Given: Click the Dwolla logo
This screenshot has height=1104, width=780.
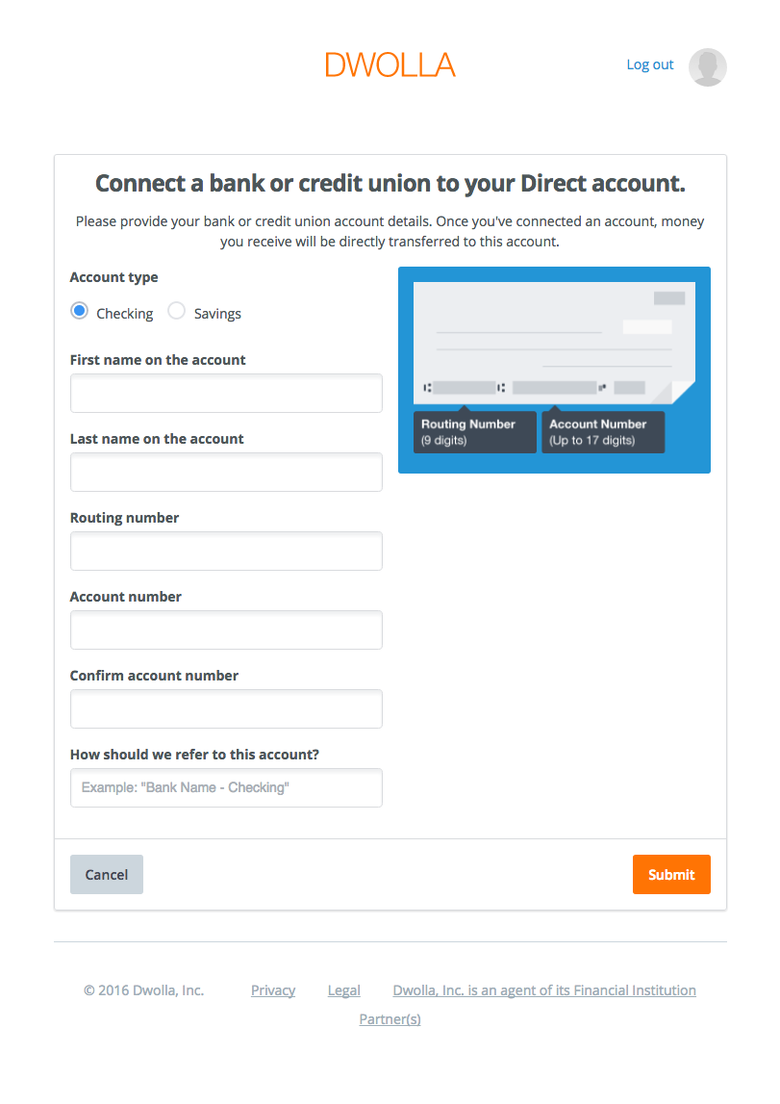Looking at the screenshot, I should [x=390, y=64].
